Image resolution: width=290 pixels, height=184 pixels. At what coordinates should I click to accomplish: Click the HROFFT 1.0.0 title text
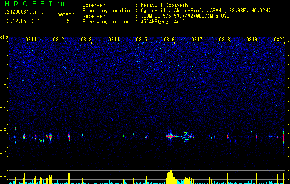36,4
